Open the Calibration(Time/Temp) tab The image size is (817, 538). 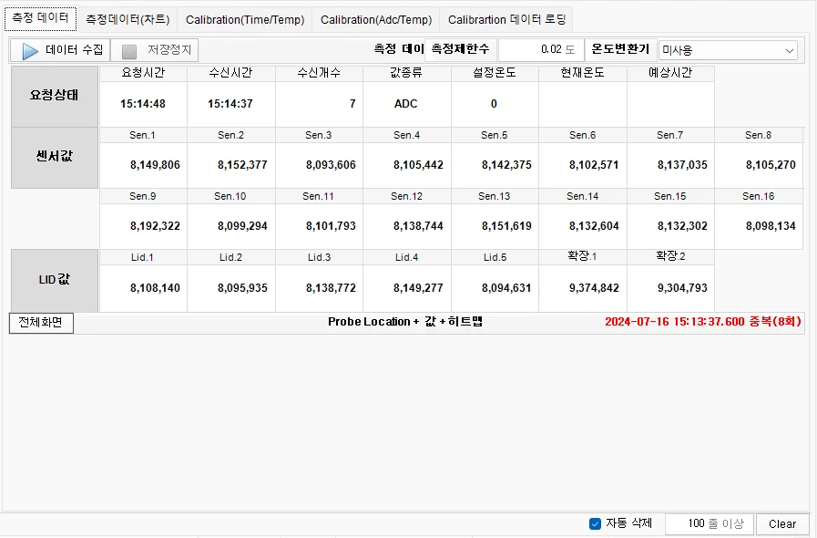(245, 19)
